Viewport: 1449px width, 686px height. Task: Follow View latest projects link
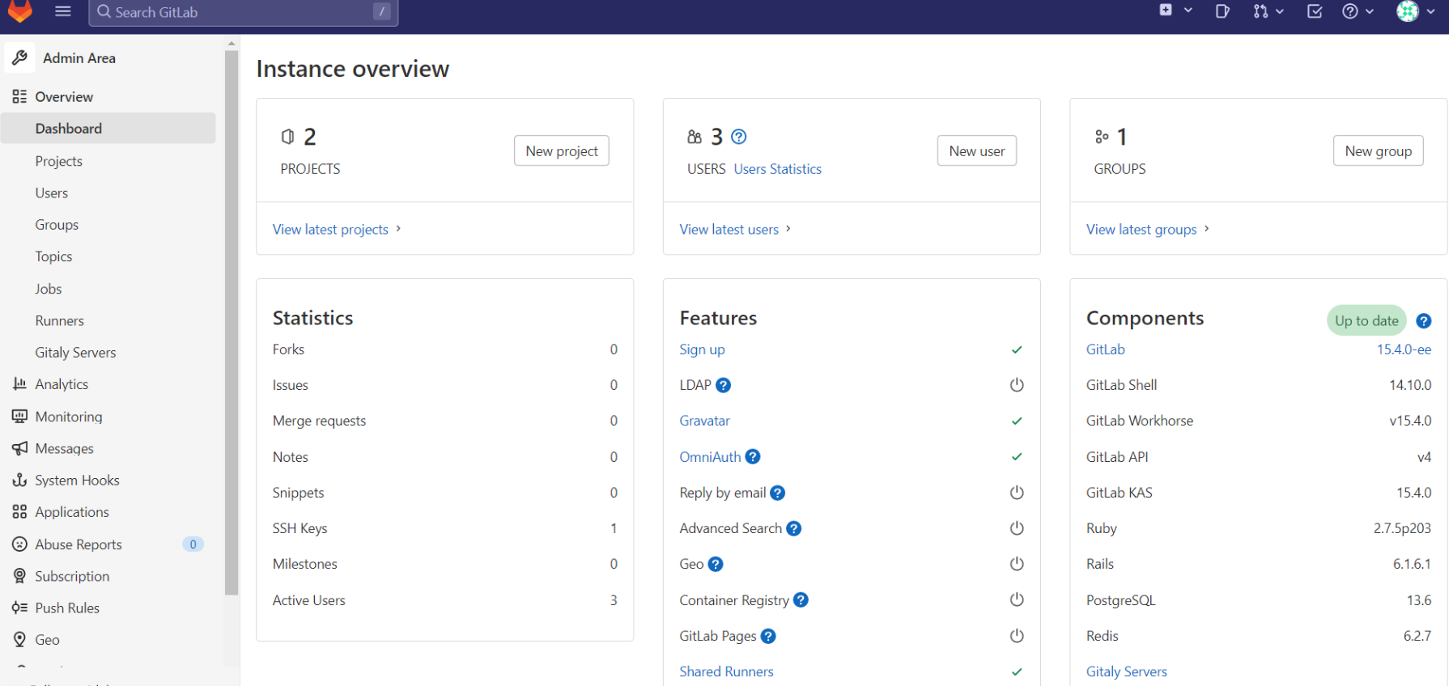coord(337,230)
